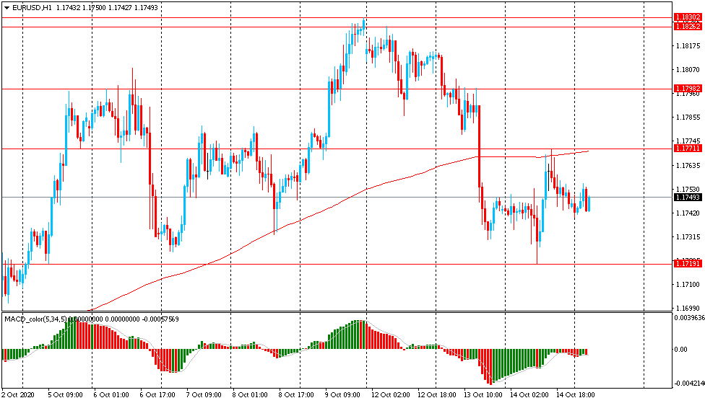Select the 1.17711 red price label
Viewport: 705px width, 403px height.
pos(688,148)
